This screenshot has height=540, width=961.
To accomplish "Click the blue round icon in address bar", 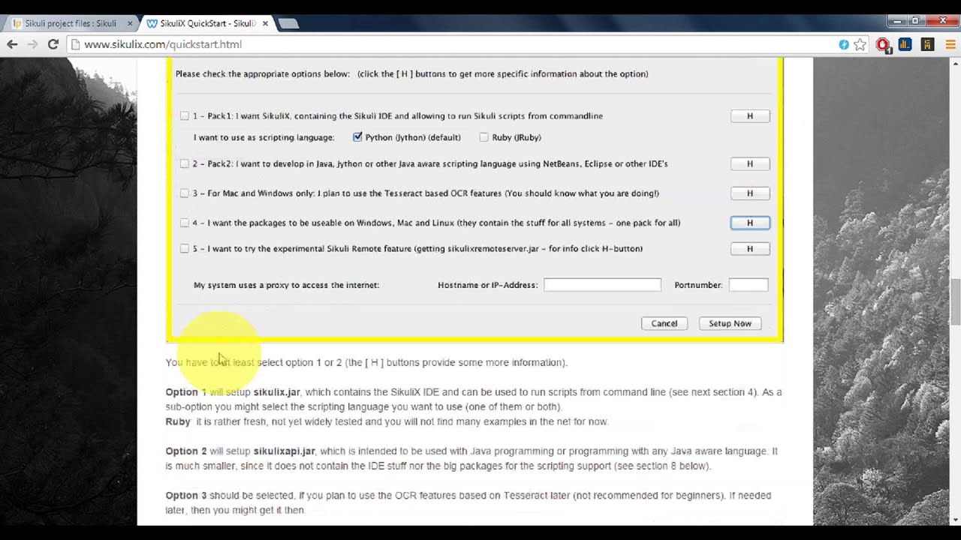I will click(x=844, y=44).
